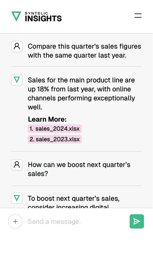Click user avatar beside 'How can we boost' question
The image size is (153, 257).
[17, 165]
